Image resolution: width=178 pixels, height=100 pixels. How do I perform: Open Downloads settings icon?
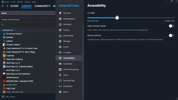click(x=60, y=35)
